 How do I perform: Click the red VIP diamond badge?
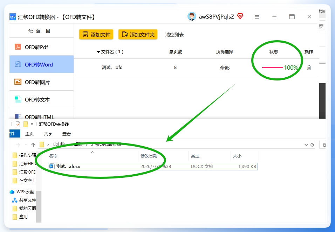pyautogui.click(x=240, y=16)
